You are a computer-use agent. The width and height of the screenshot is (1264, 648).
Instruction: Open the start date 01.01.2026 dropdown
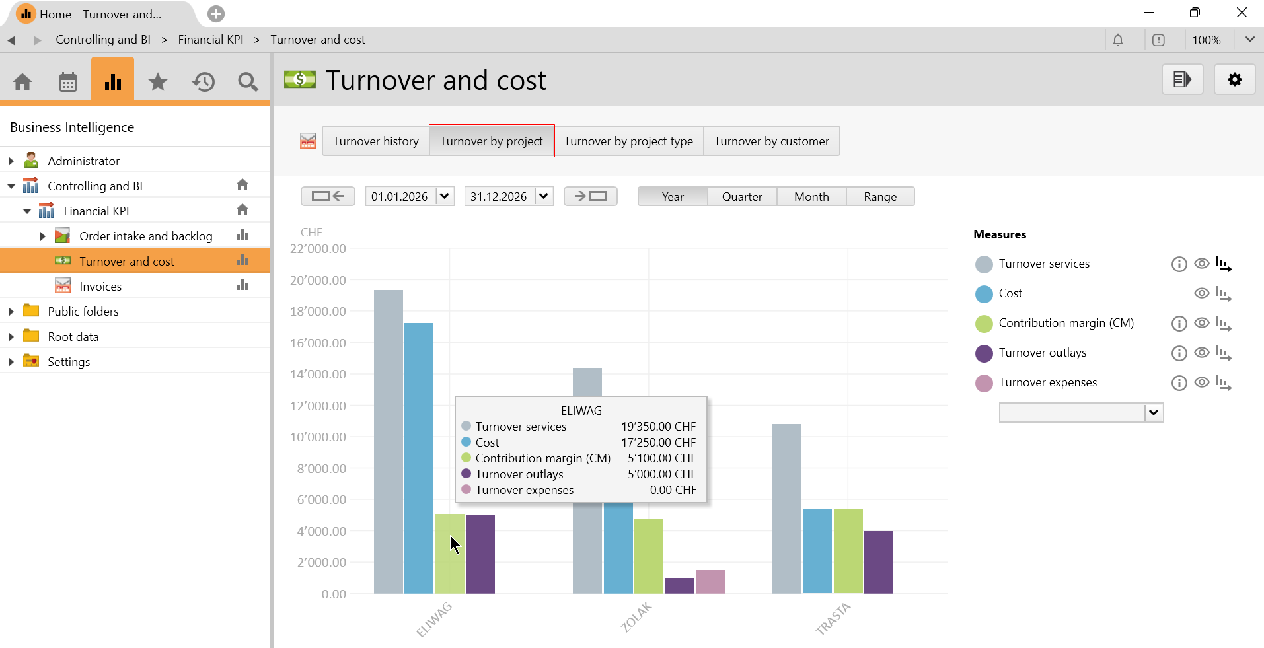coord(445,196)
